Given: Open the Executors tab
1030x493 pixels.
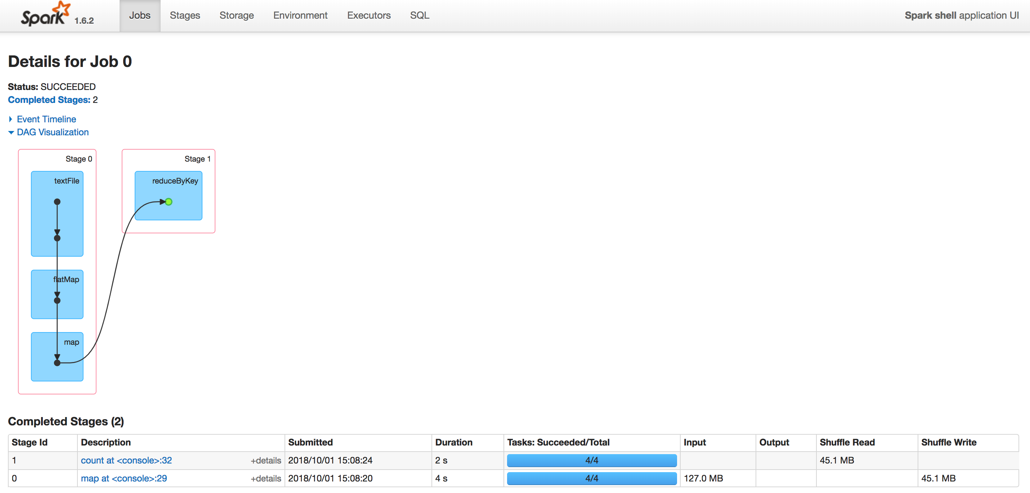Looking at the screenshot, I should 369,15.
